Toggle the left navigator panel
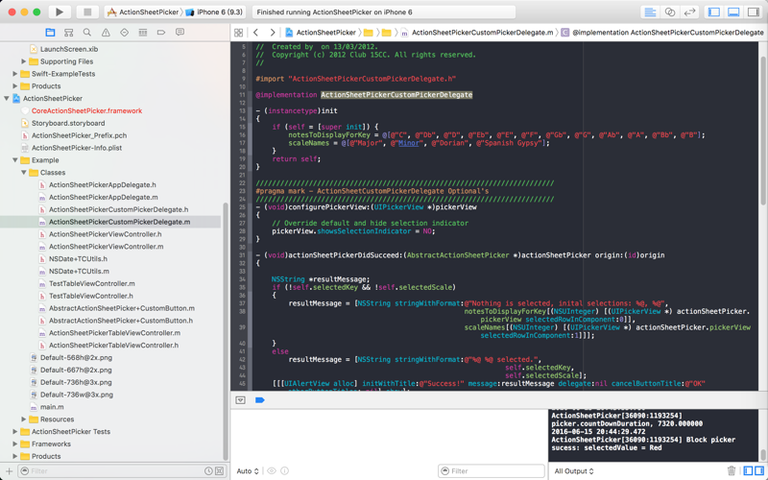Viewport: 768px width, 480px height. tap(713, 12)
